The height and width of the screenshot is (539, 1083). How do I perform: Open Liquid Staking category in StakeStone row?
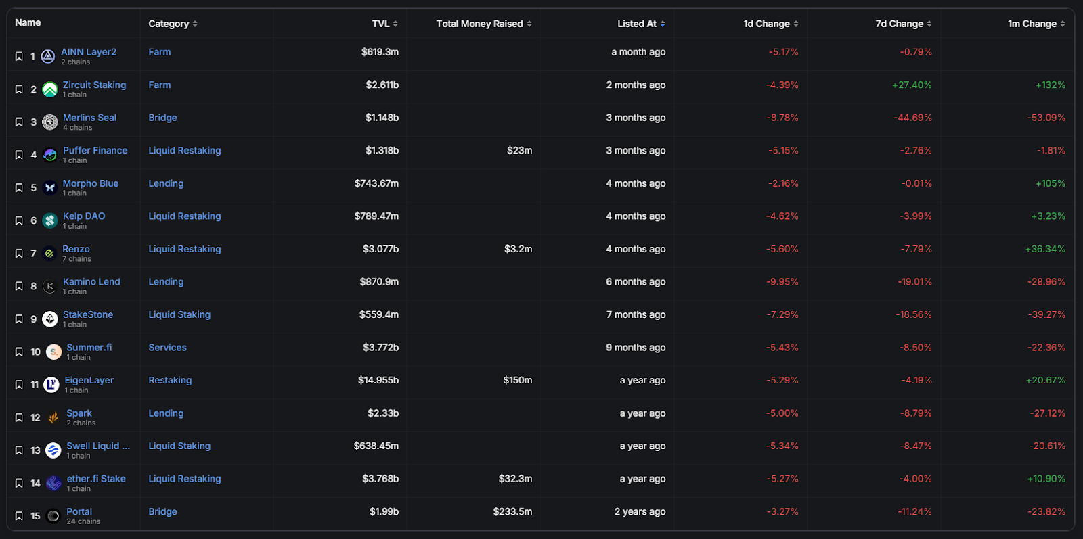tap(179, 314)
